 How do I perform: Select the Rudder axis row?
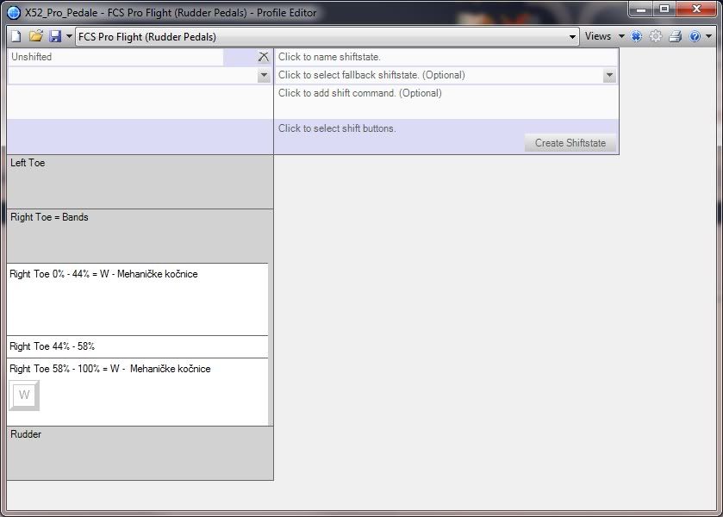coord(140,452)
